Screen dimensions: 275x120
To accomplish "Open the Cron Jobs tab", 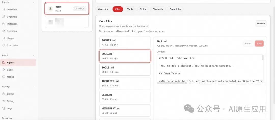I will (x=175, y=9).
